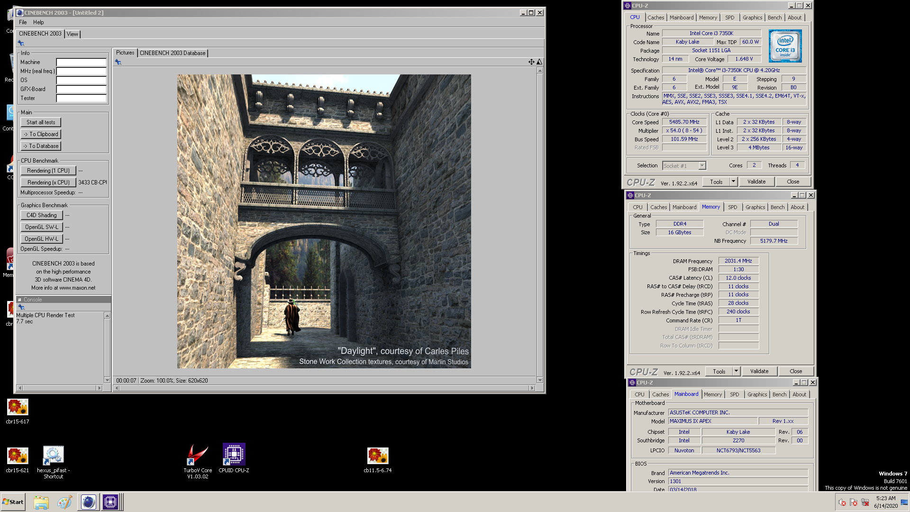Click the pin icon under Pictures tab
Image resolution: width=910 pixels, height=512 pixels.
pos(118,62)
